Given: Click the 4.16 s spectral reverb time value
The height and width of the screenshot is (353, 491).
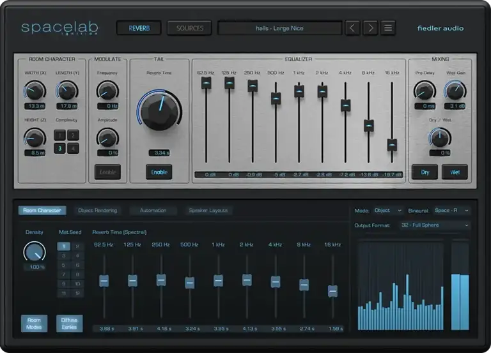Looking at the screenshot, I should coord(164,329).
